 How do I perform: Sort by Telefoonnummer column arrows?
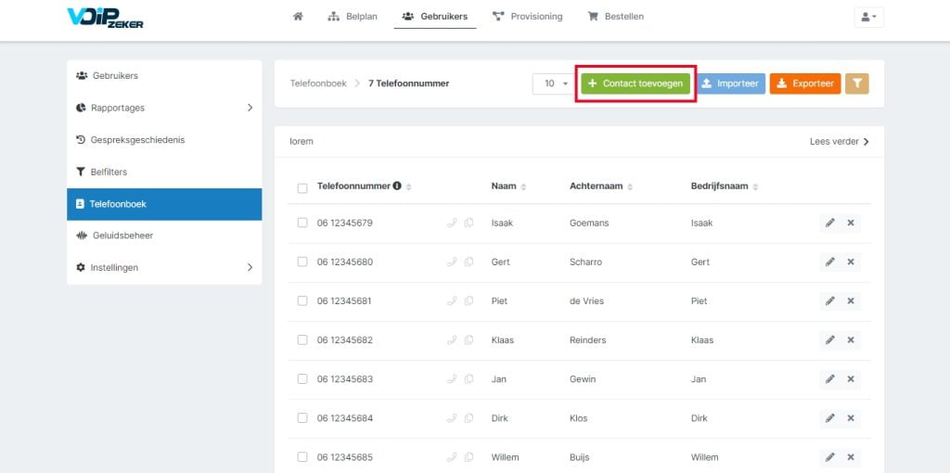(409, 187)
